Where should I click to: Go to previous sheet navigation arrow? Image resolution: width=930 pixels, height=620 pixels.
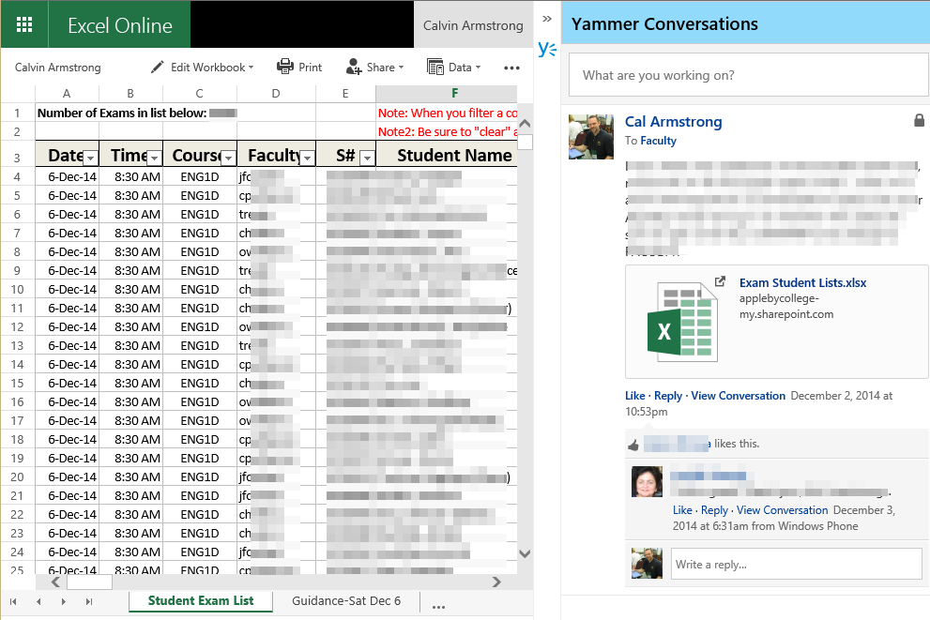coord(38,601)
